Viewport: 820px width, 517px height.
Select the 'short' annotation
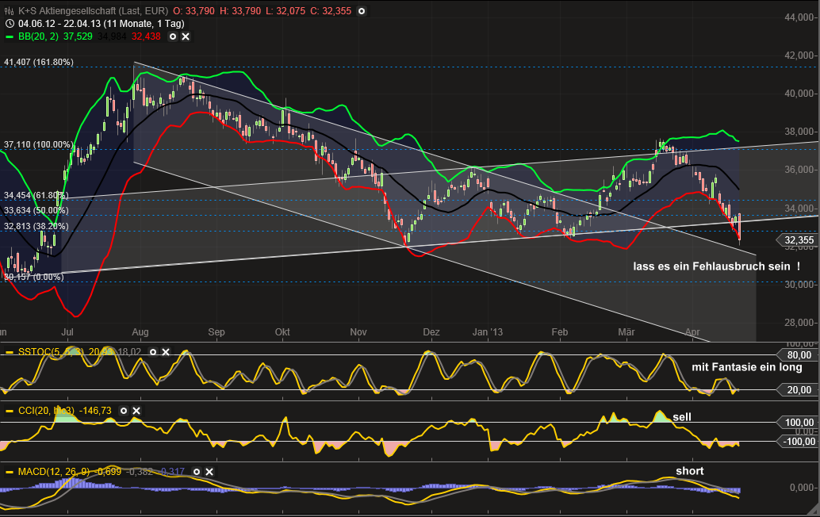690,472
